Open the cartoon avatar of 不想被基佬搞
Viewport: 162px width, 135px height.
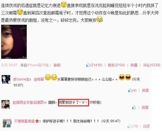pos(7,123)
